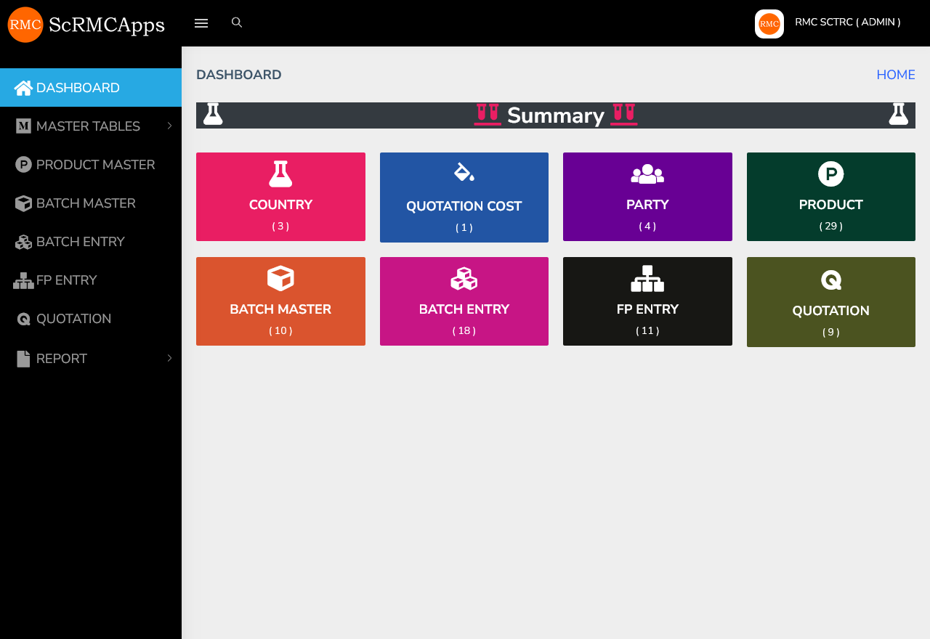Screen dimensions: 930x639
Task: Click the HOME breadcrumb link
Action: click(x=895, y=75)
